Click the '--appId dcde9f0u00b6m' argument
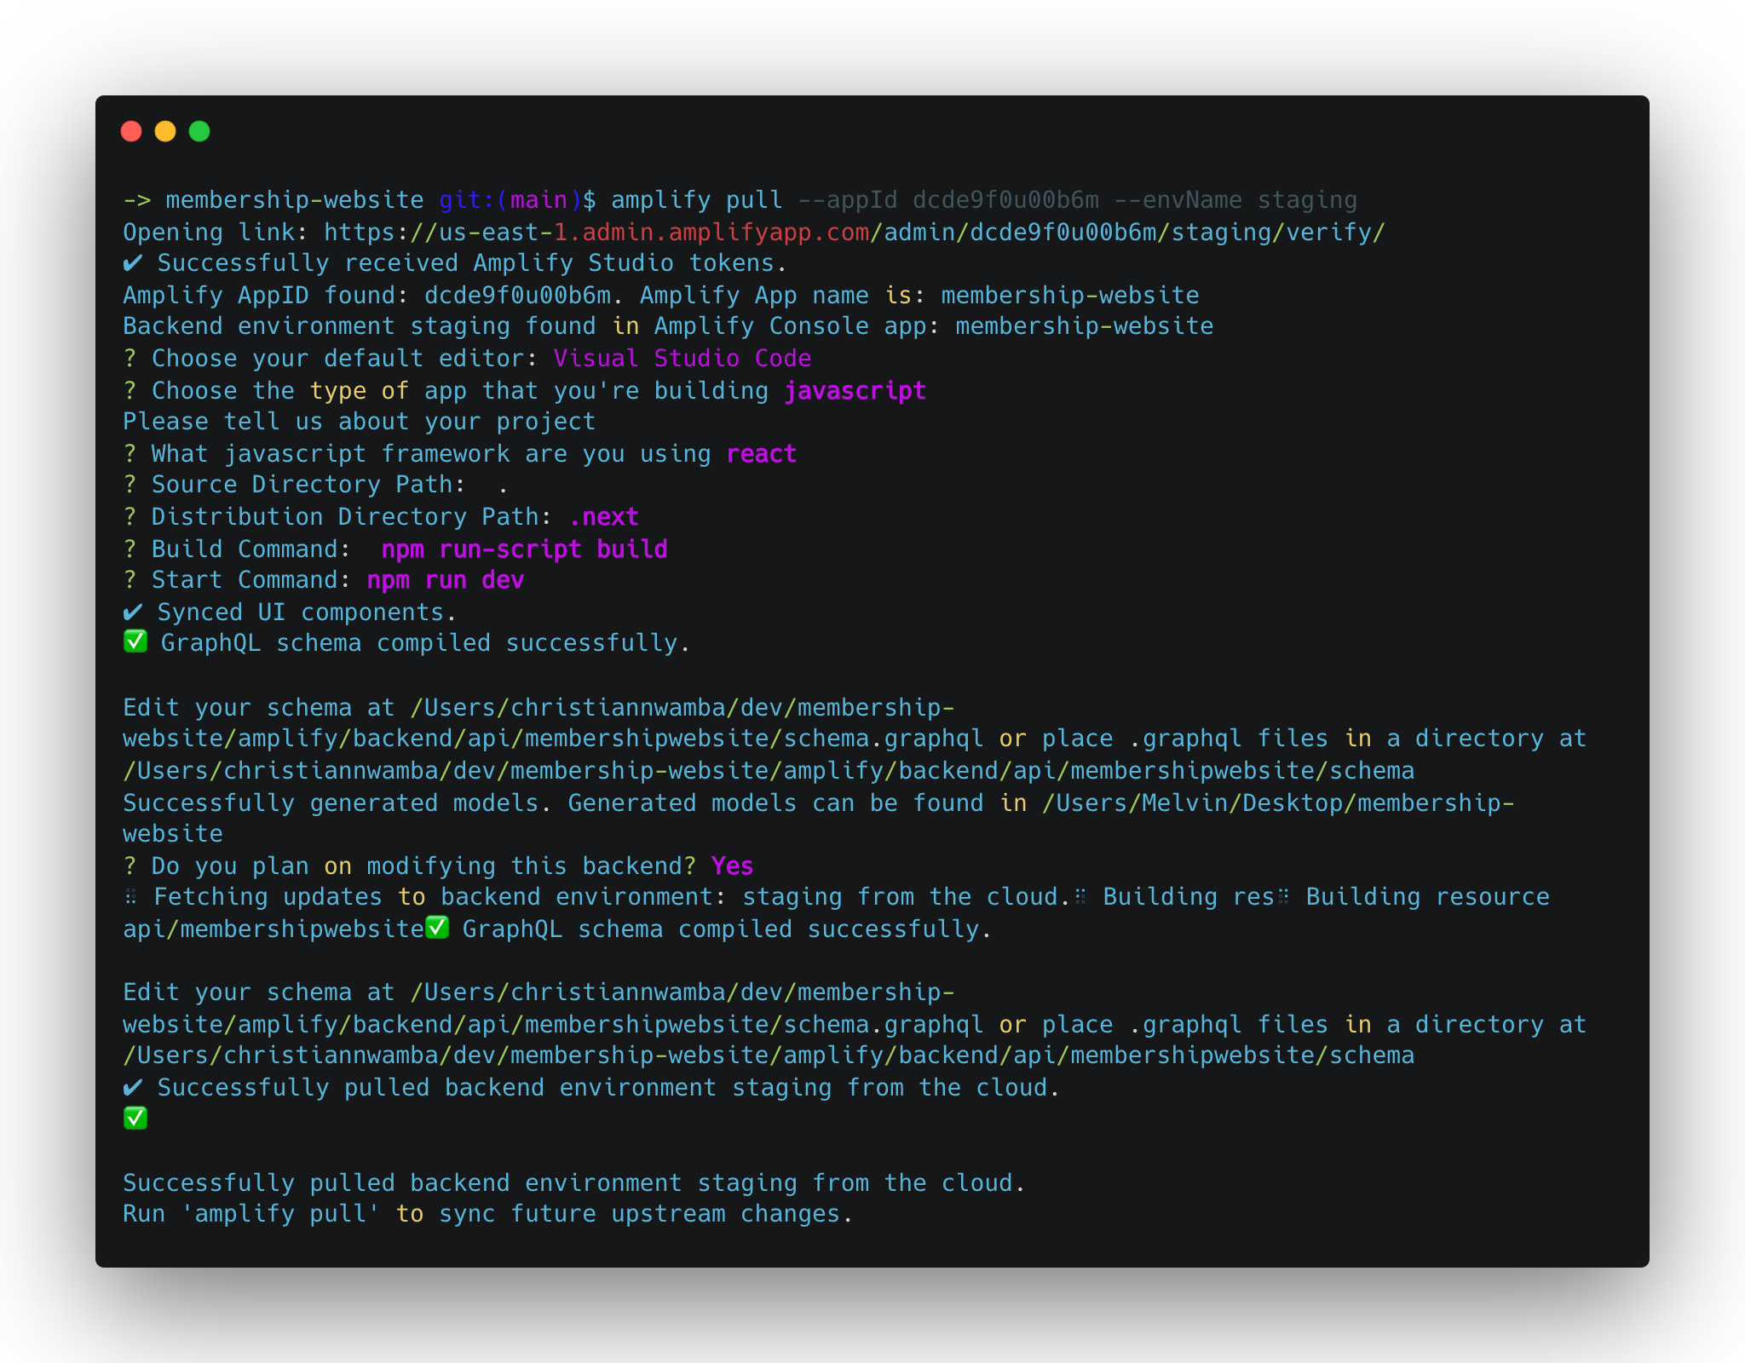 click(x=949, y=200)
